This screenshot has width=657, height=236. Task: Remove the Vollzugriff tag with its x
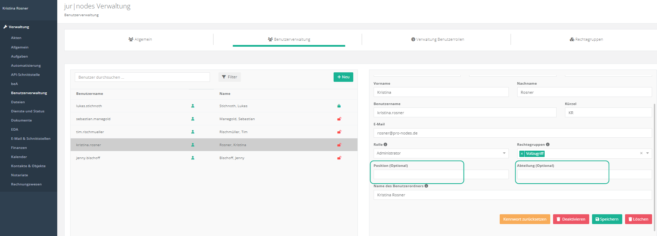coord(522,153)
